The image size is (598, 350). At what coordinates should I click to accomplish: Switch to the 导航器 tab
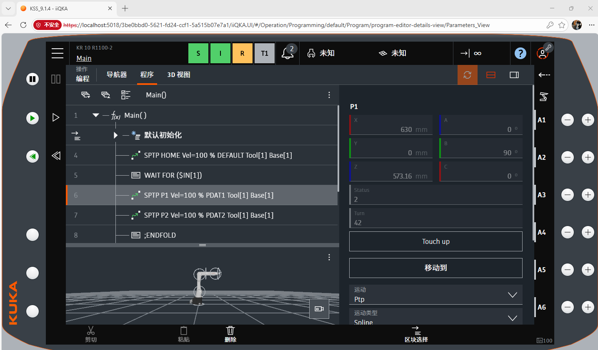pyautogui.click(x=117, y=75)
